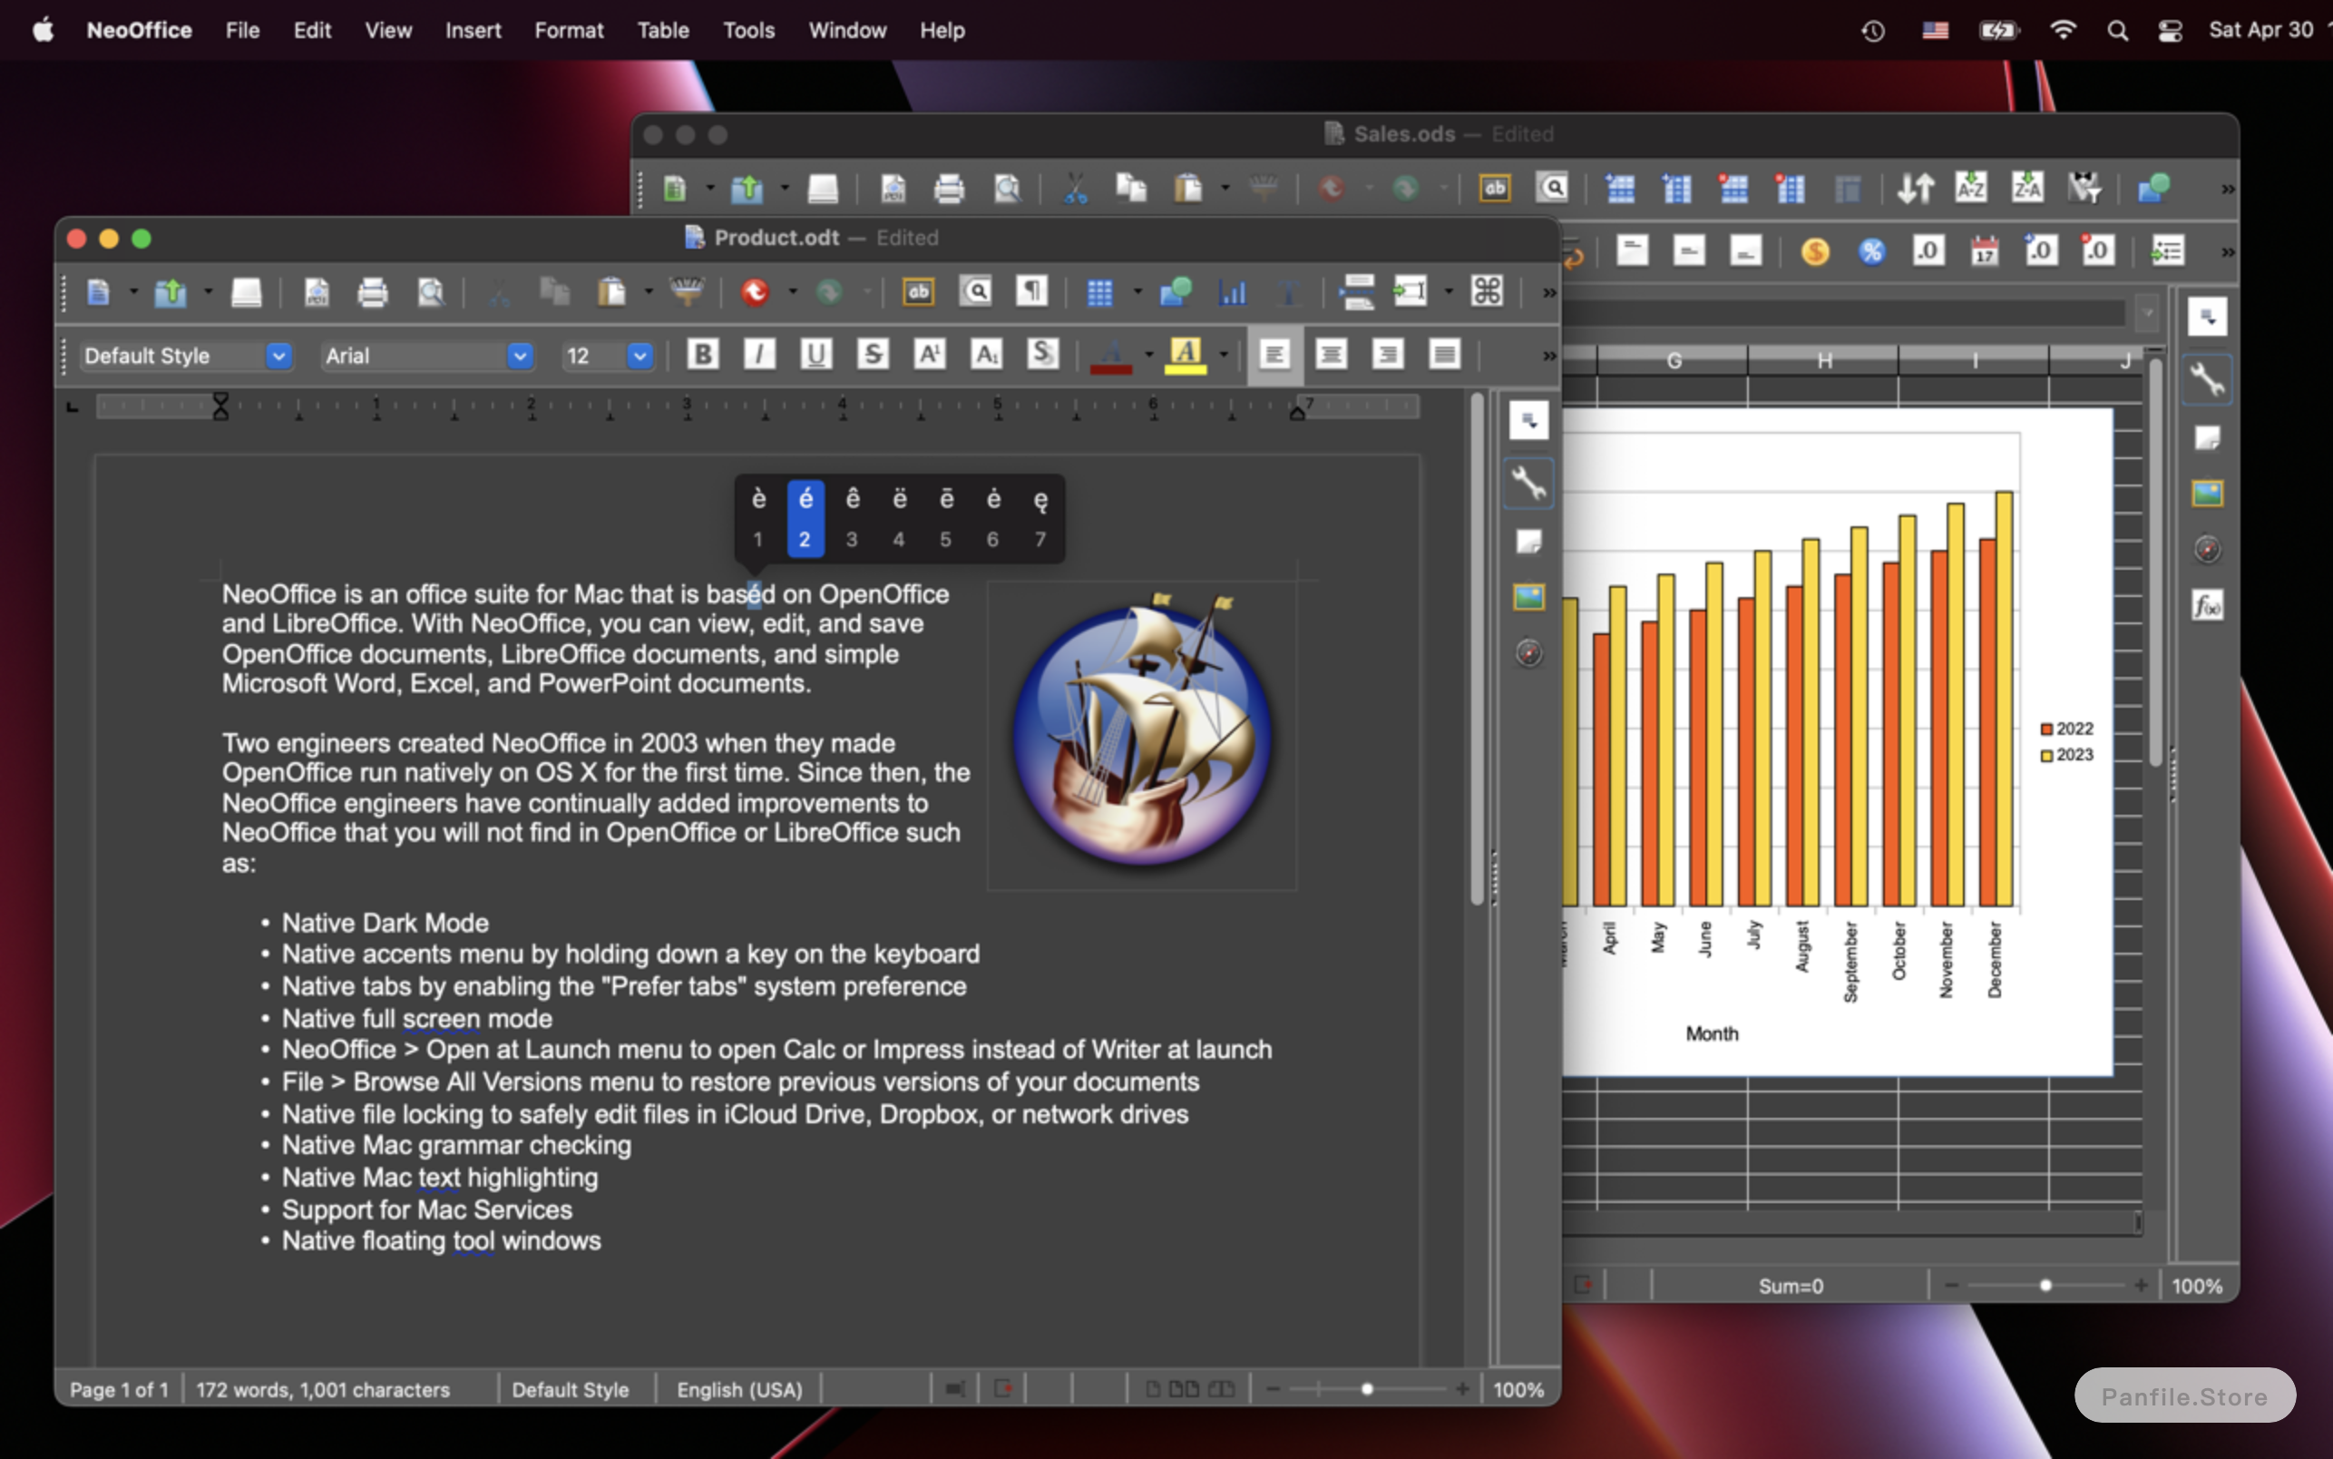Image resolution: width=2333 pixels, height=1459 pixels.
Task: Insert table using the table grid icon
Action: click(x=1099, y=291)
